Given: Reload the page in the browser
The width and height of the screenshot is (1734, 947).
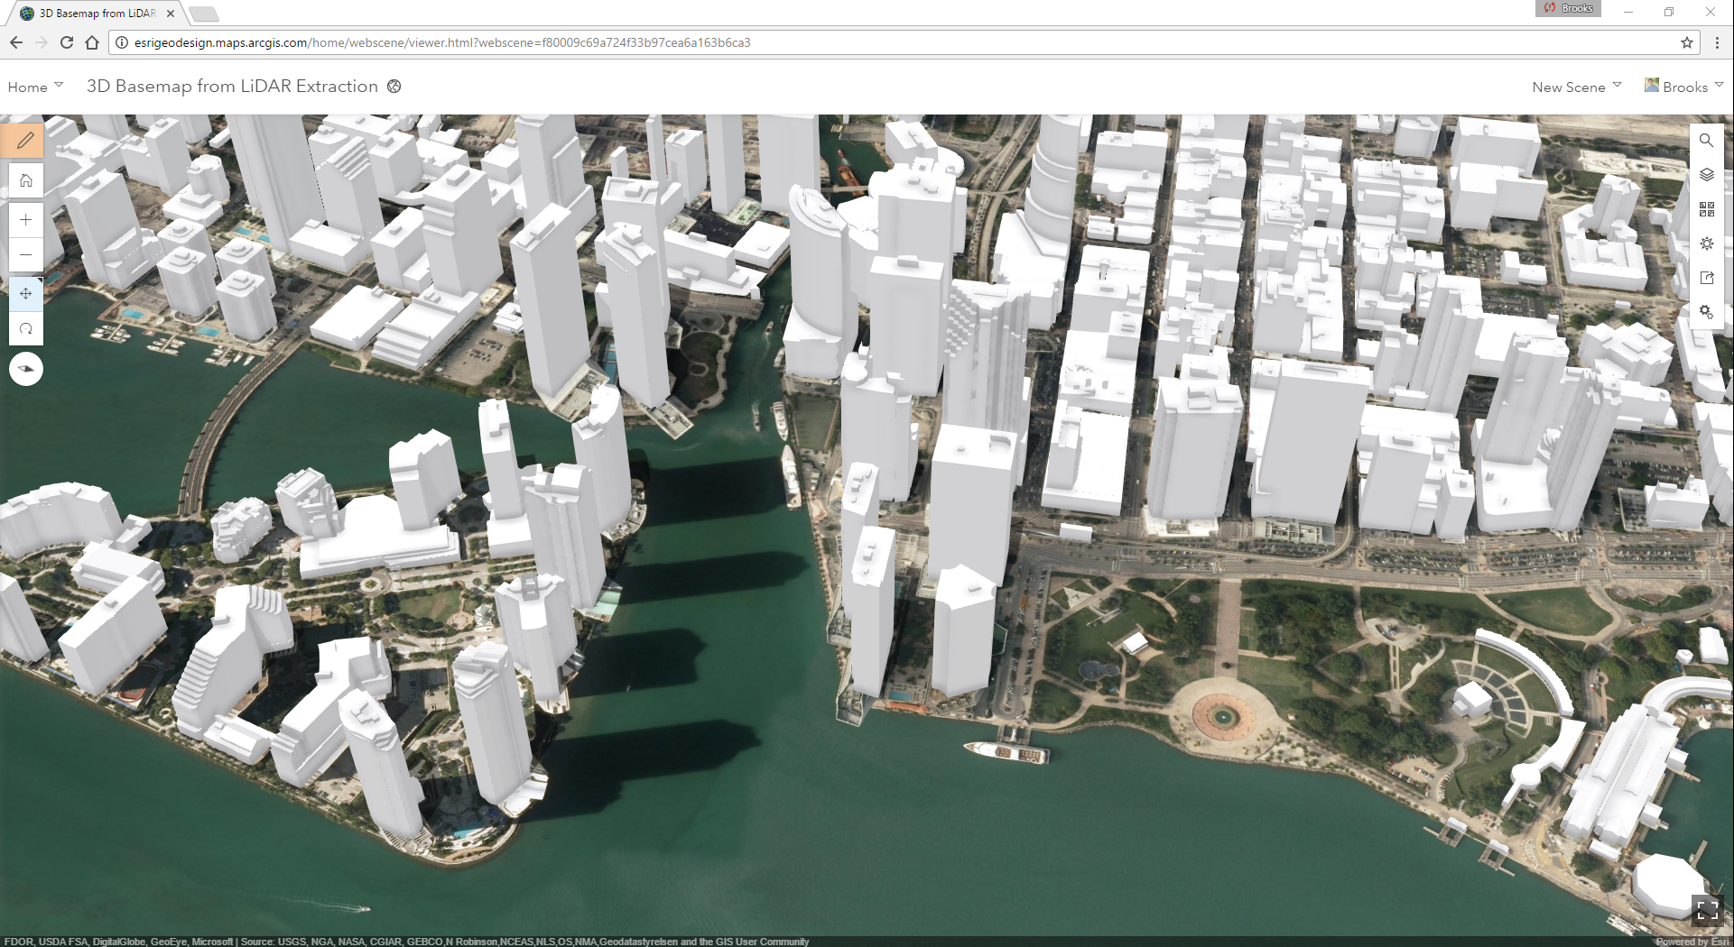Looking at the screenshot, I should point(67,42).
